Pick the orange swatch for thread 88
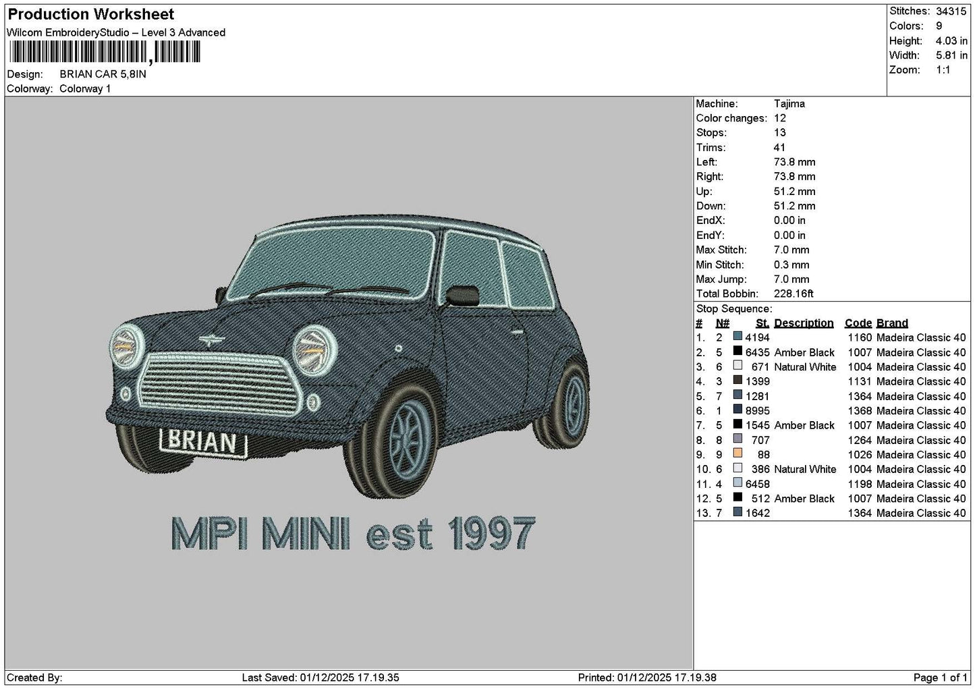 point(737,454)
